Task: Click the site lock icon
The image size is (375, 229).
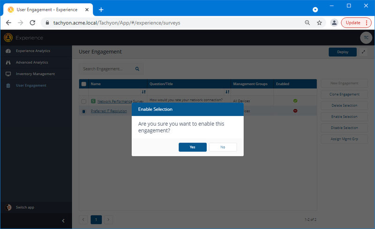Action: (47, 22)
